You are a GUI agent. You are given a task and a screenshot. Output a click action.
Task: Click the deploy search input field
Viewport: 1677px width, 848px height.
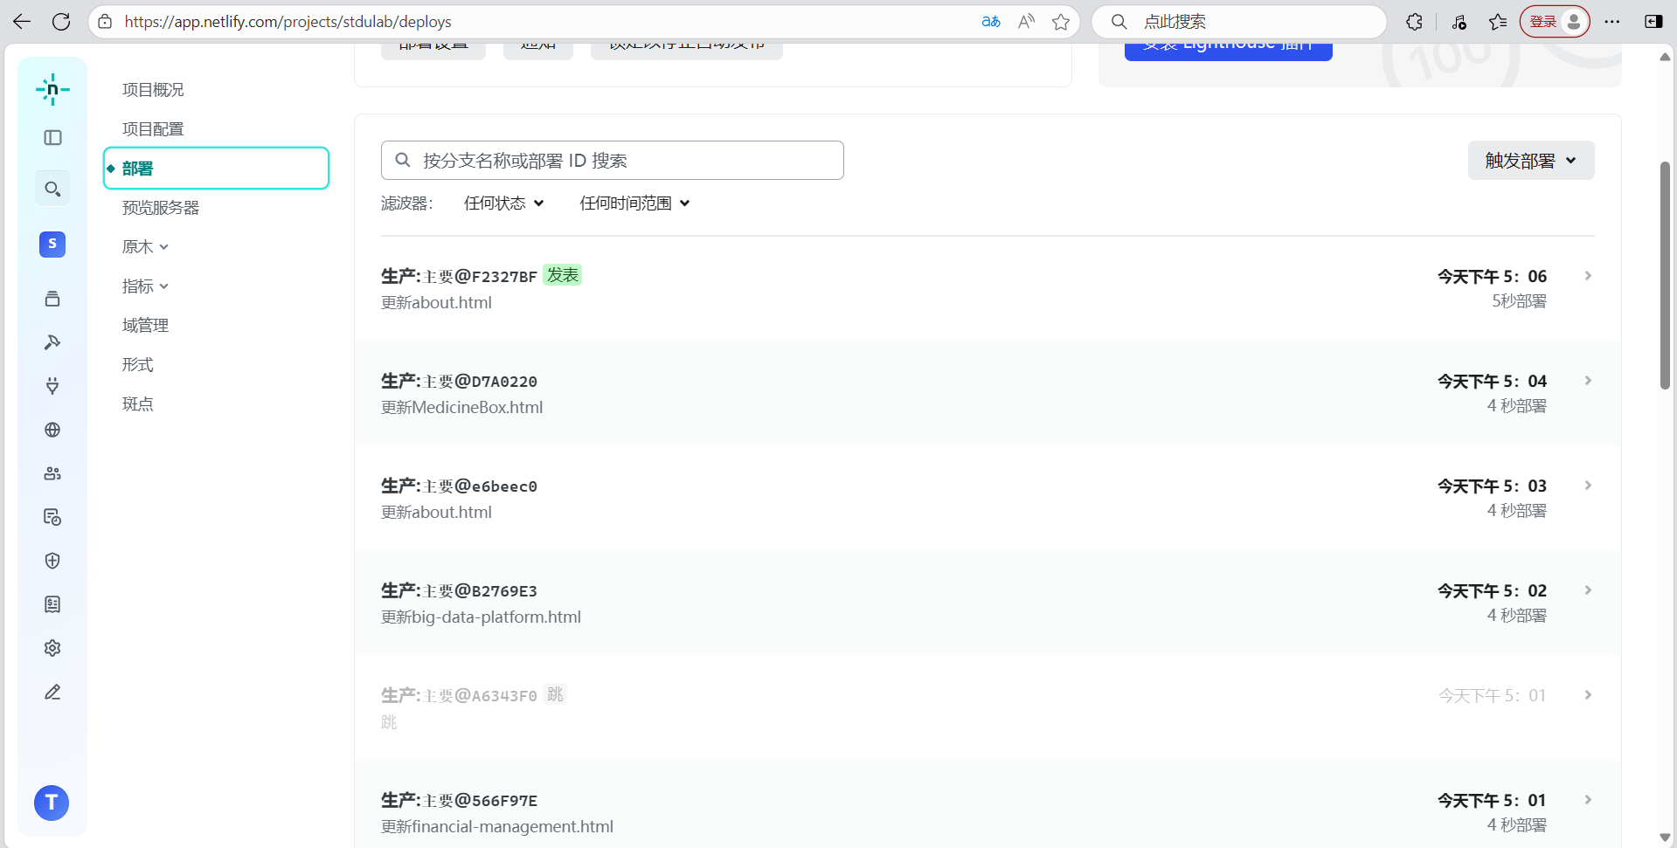click(613, 161)
